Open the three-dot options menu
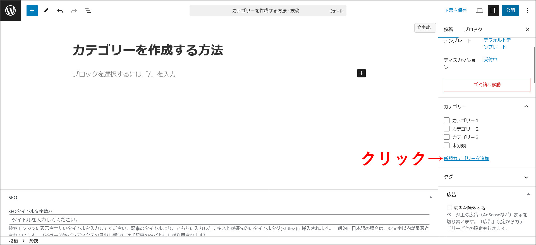 [527, 11]
